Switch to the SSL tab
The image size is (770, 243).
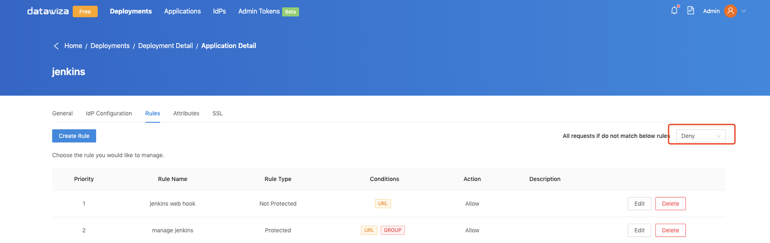[x=218, y=113]
